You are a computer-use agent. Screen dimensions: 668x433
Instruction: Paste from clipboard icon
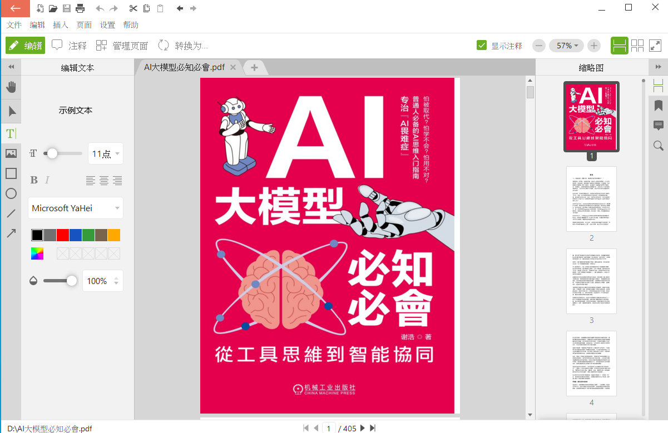160,8
